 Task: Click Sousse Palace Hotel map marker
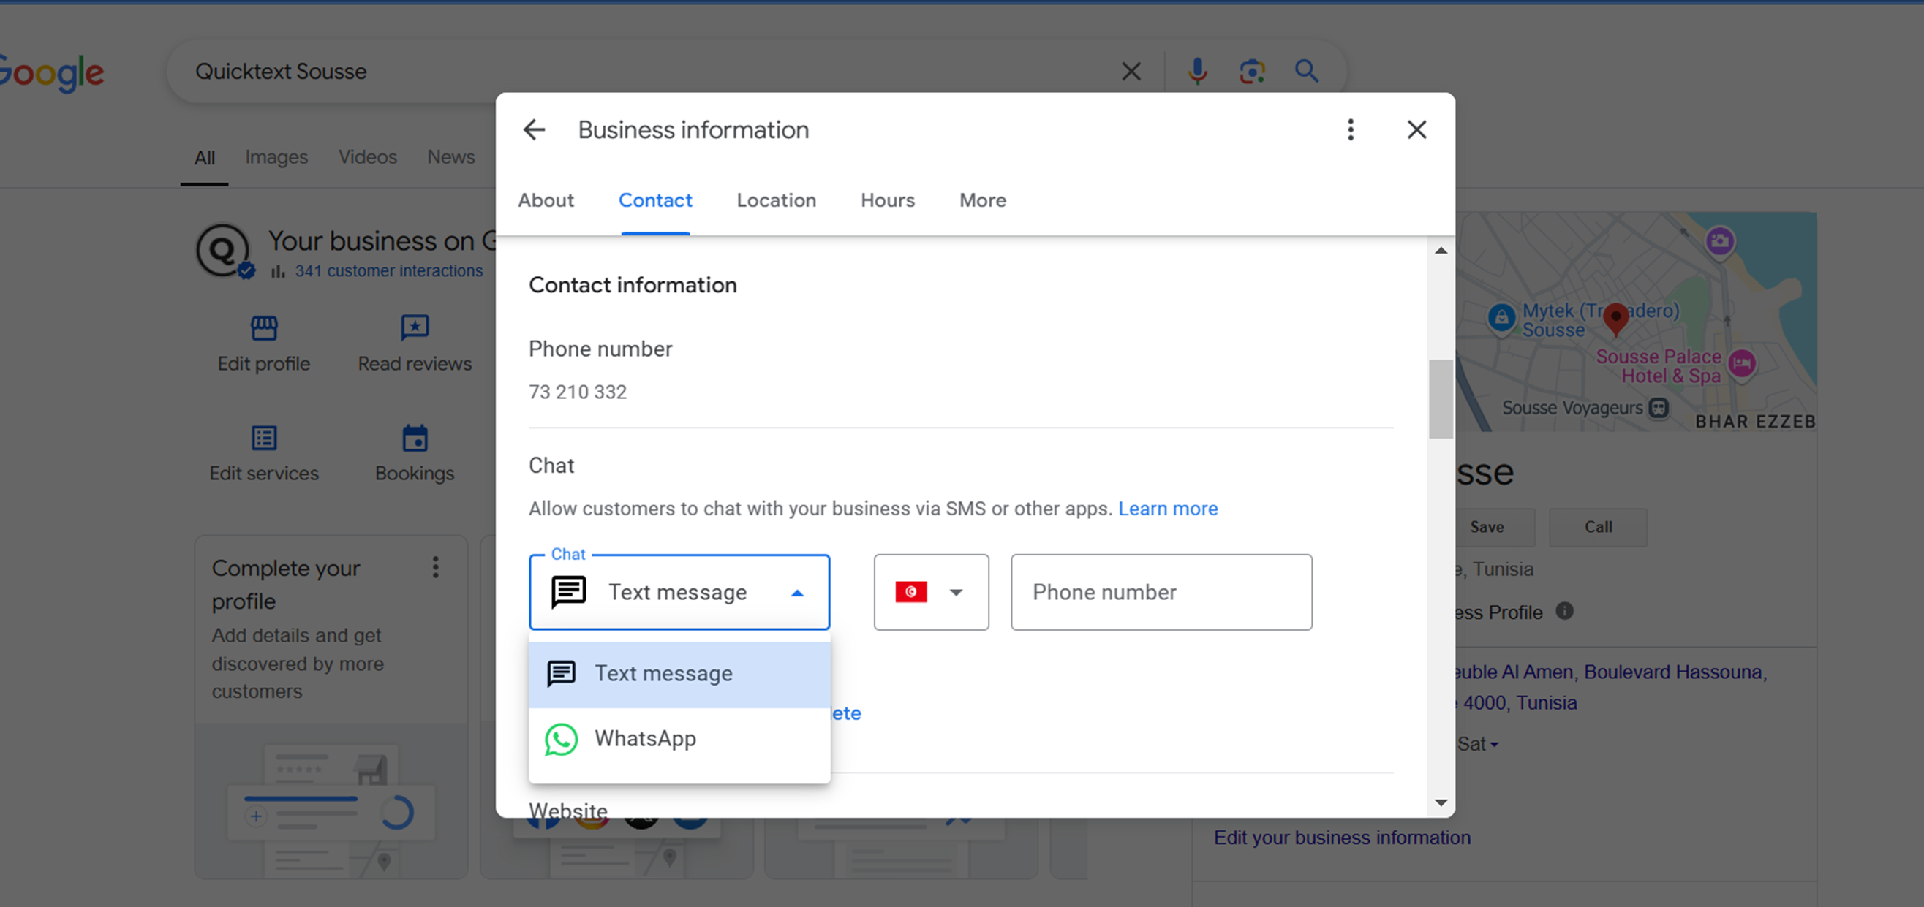[1742, 364]
